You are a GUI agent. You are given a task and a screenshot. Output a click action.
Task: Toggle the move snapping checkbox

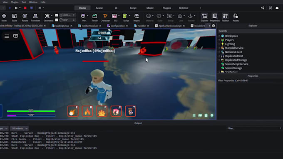57,15
